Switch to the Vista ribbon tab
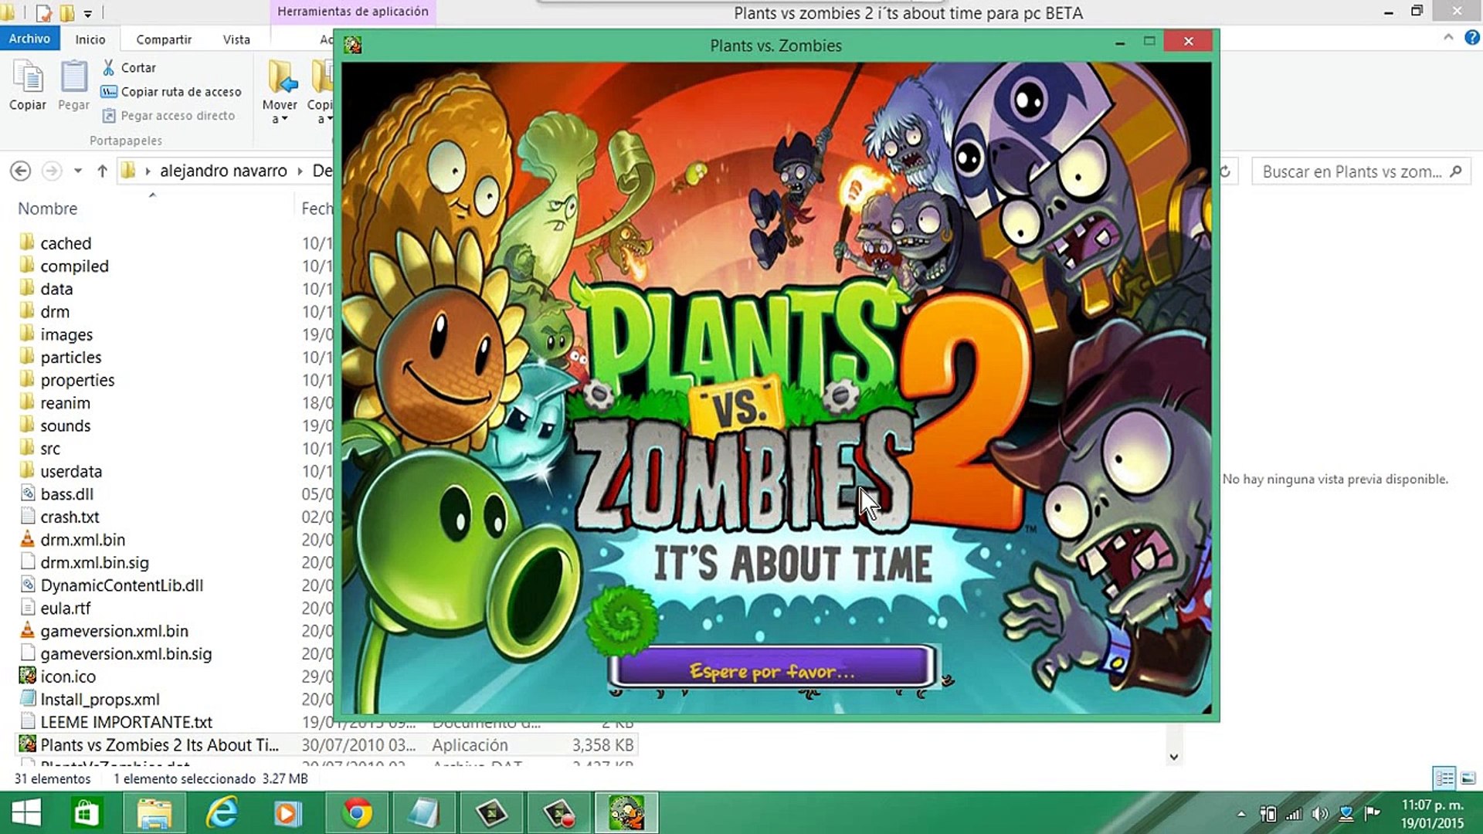 [236, 39]
